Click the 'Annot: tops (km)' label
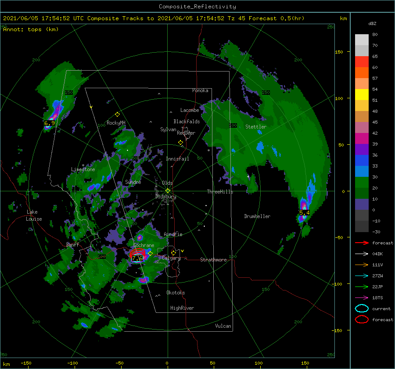This screenshot has width=395, height=369. tap(31, 29)
